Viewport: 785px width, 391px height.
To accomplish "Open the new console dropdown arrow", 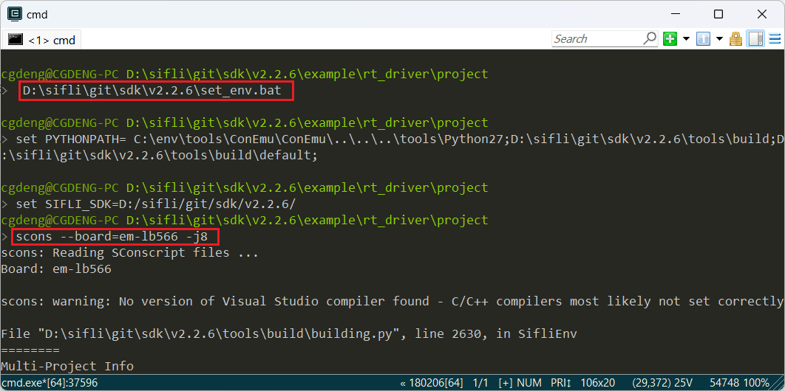I will click(x=686, y=39).
